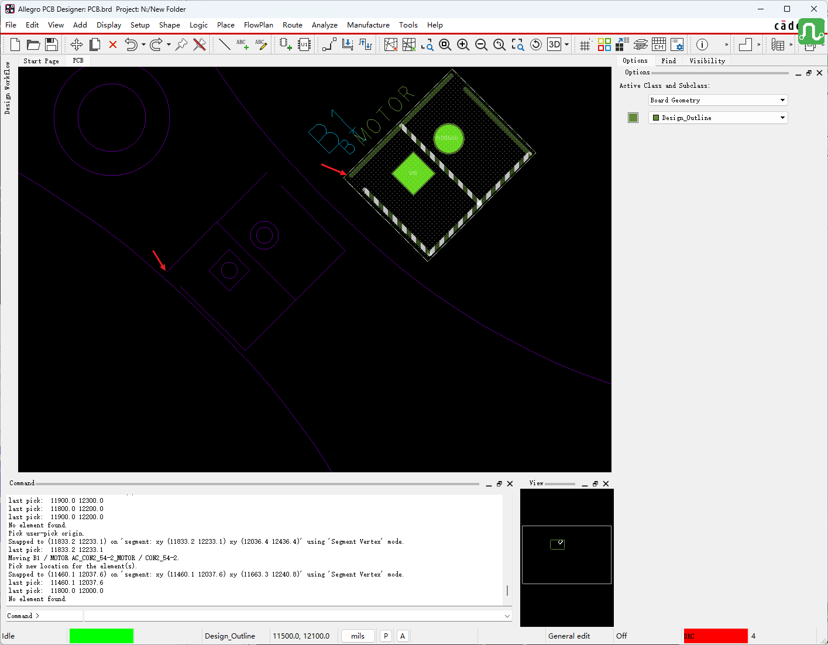Switch to the Start Page tab

[x=41, y=61]
